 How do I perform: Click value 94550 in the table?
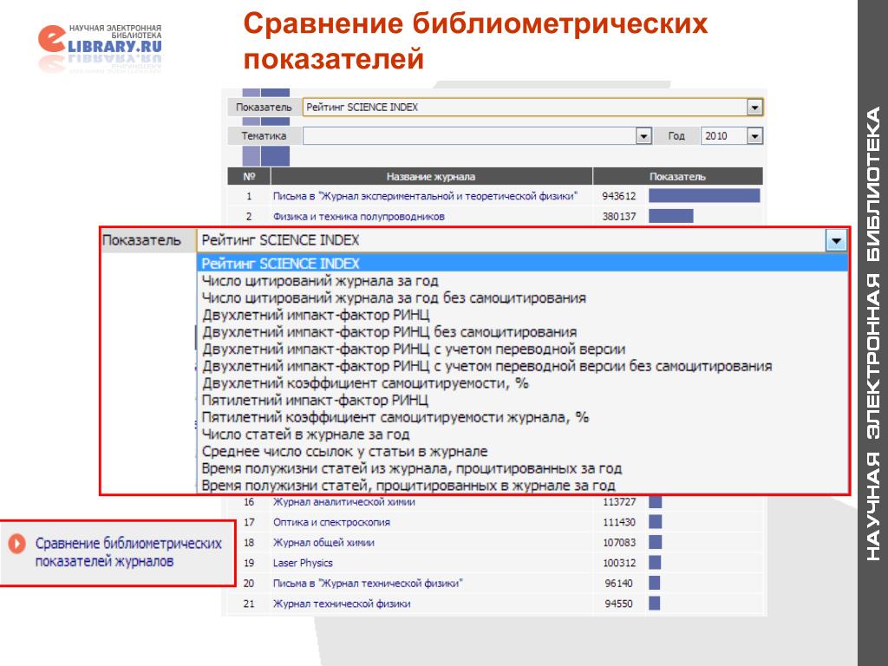click(618, 604)
